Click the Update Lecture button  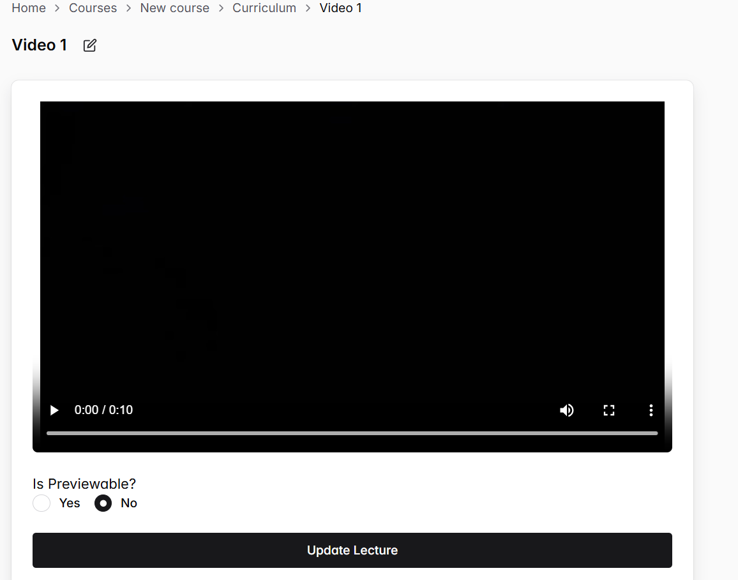[352, 550]
